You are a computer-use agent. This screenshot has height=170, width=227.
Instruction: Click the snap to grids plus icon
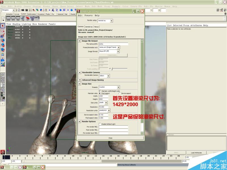[49, 10]
